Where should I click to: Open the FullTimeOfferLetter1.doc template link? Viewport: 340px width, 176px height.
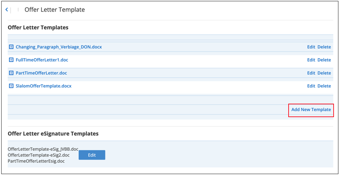42,60
